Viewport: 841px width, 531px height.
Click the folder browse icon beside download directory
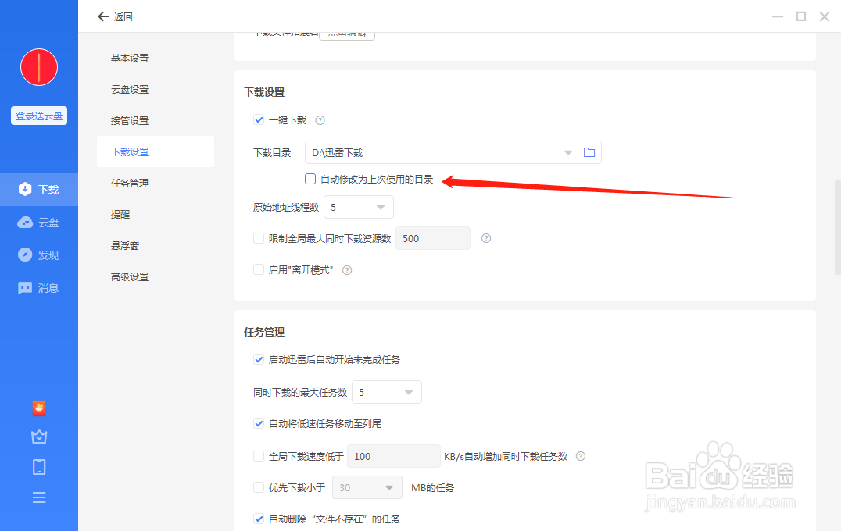click(590, 152)
